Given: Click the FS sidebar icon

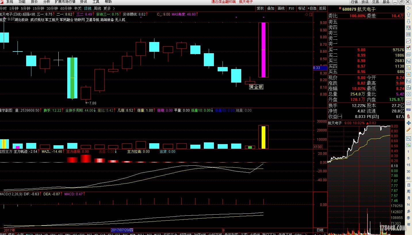Looking at the screenshot, I should point(409,138).
